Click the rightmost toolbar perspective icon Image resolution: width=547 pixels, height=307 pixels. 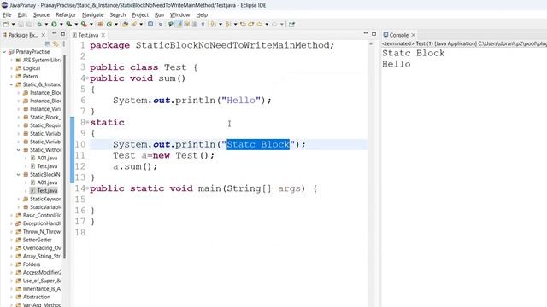(x=291, y=25)
